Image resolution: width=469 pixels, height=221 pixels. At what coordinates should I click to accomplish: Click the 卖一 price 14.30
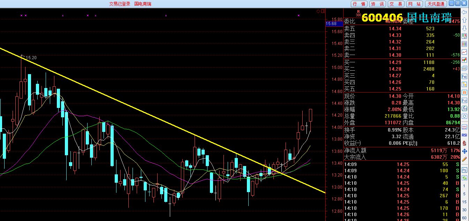395,55
